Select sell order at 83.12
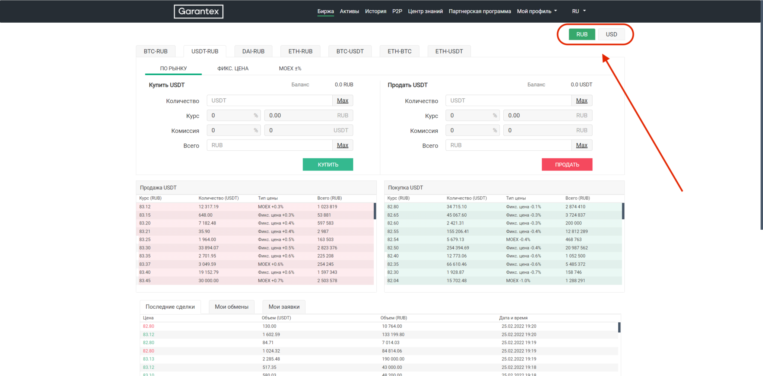 (x=255, y=207)
